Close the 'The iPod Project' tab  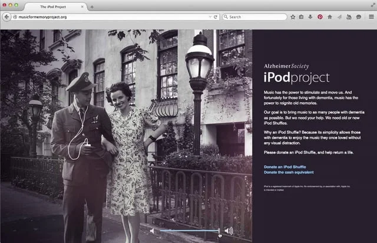pos(82,6)
